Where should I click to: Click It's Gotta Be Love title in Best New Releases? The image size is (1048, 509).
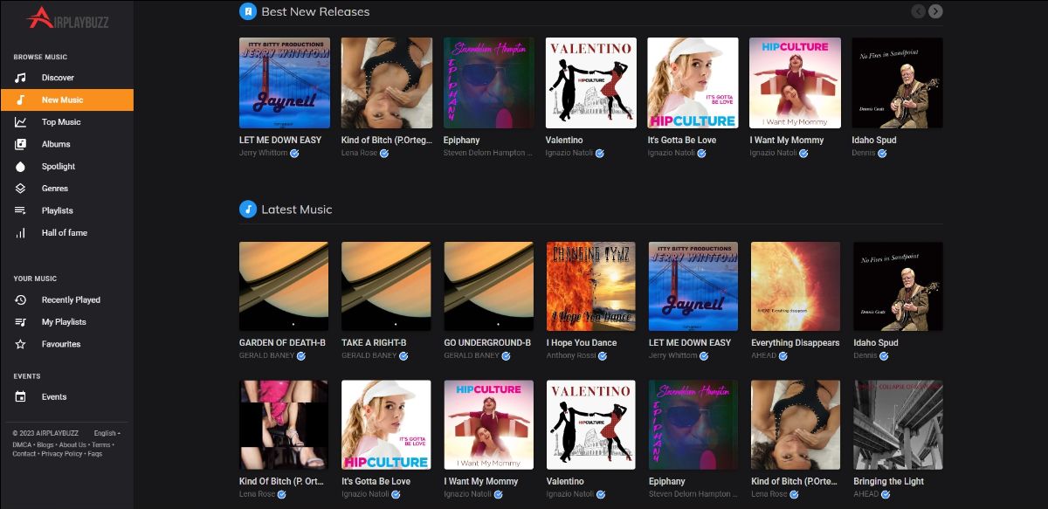[x=682, y=140]
